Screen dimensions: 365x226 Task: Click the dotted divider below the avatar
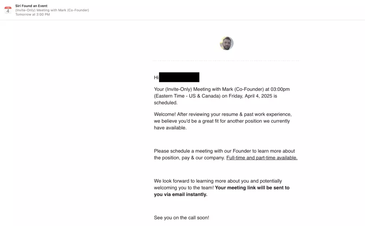pos(226,61)
